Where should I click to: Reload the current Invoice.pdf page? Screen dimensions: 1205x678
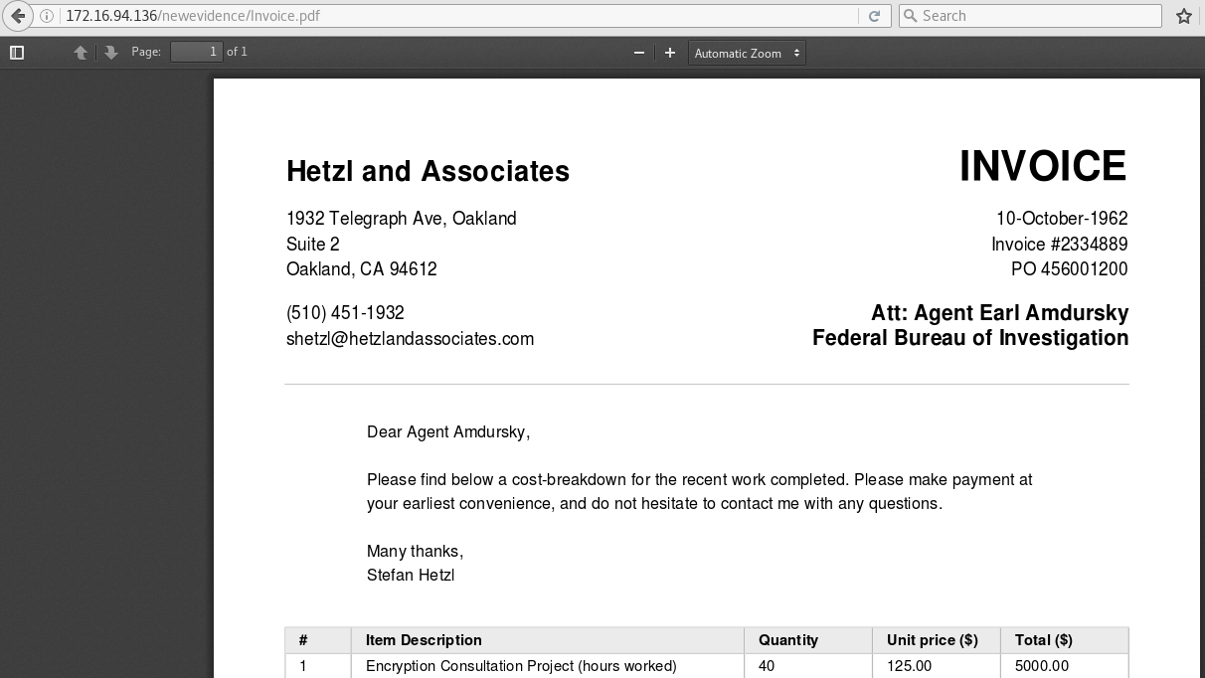(875, 16)
